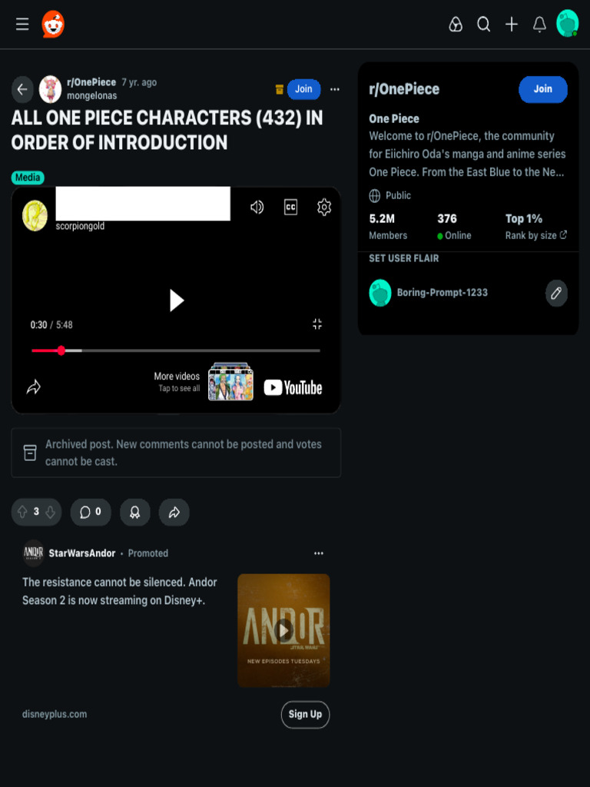Click Sign Up on the Andor ad
The image size is (590, 787).
305,714
